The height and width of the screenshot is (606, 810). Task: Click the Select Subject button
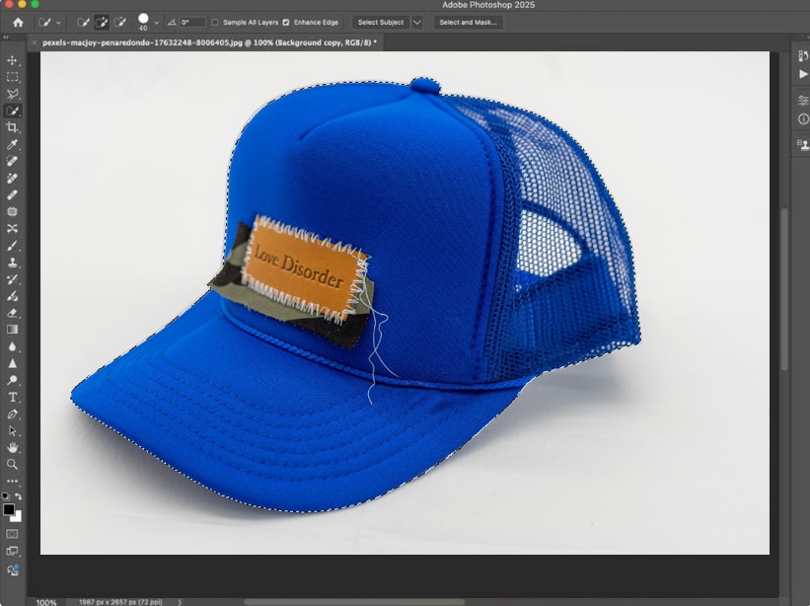381,22
